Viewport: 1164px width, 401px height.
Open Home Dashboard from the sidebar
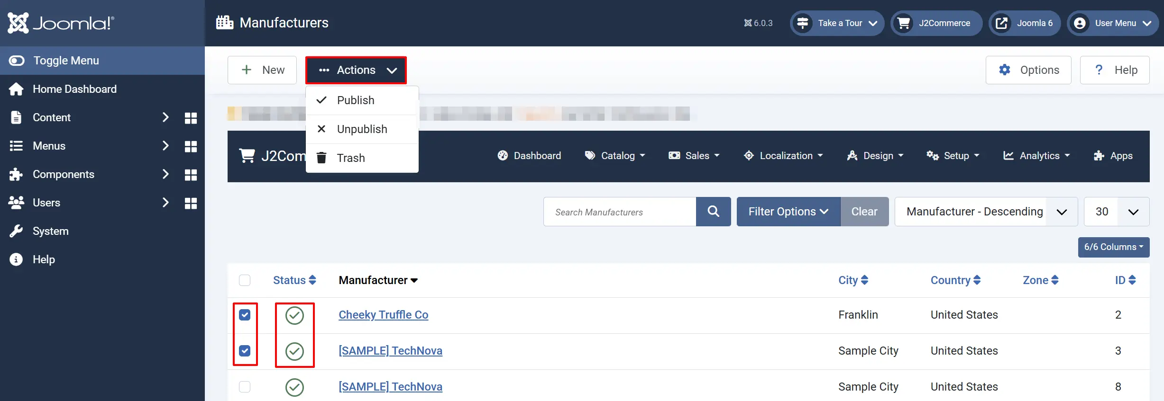point(74,89)
